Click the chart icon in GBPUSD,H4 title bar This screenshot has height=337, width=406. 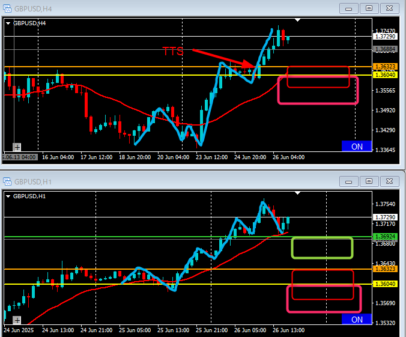click(7, 8)
